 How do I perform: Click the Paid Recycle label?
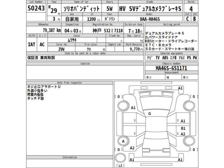tap(134, 44)
